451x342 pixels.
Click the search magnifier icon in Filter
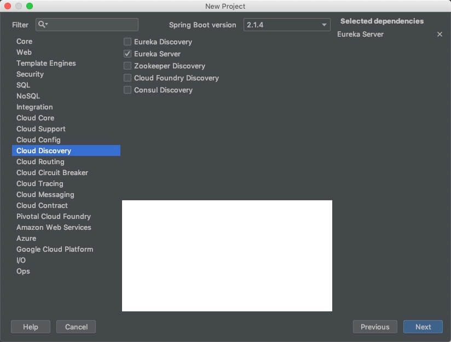(x=42, y=25)
